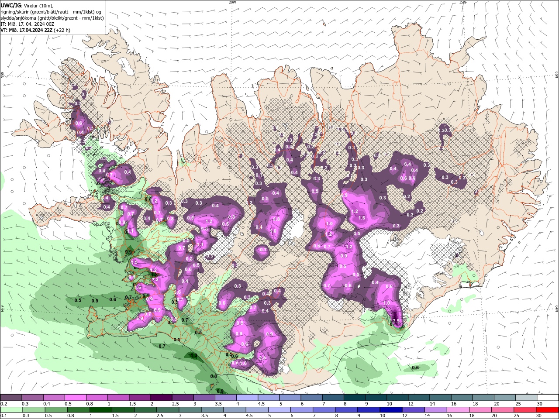Select the '30' label in the upper legend

click(x=540, y=404)
